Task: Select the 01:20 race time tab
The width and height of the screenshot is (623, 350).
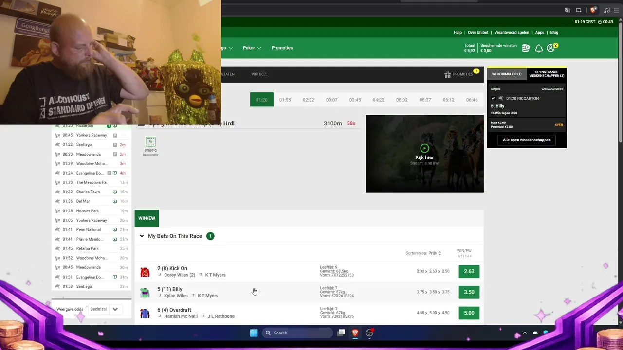Action: (x=262, y=100)
